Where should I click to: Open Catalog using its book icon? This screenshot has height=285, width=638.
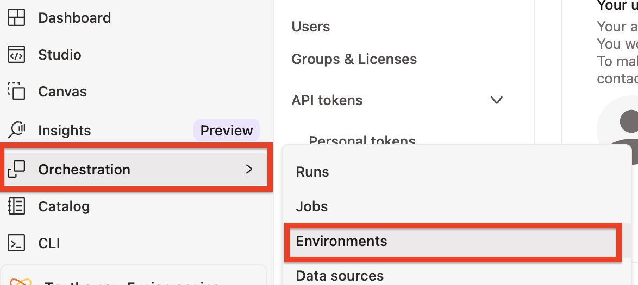pyautogui.click(x=16, y=206)
